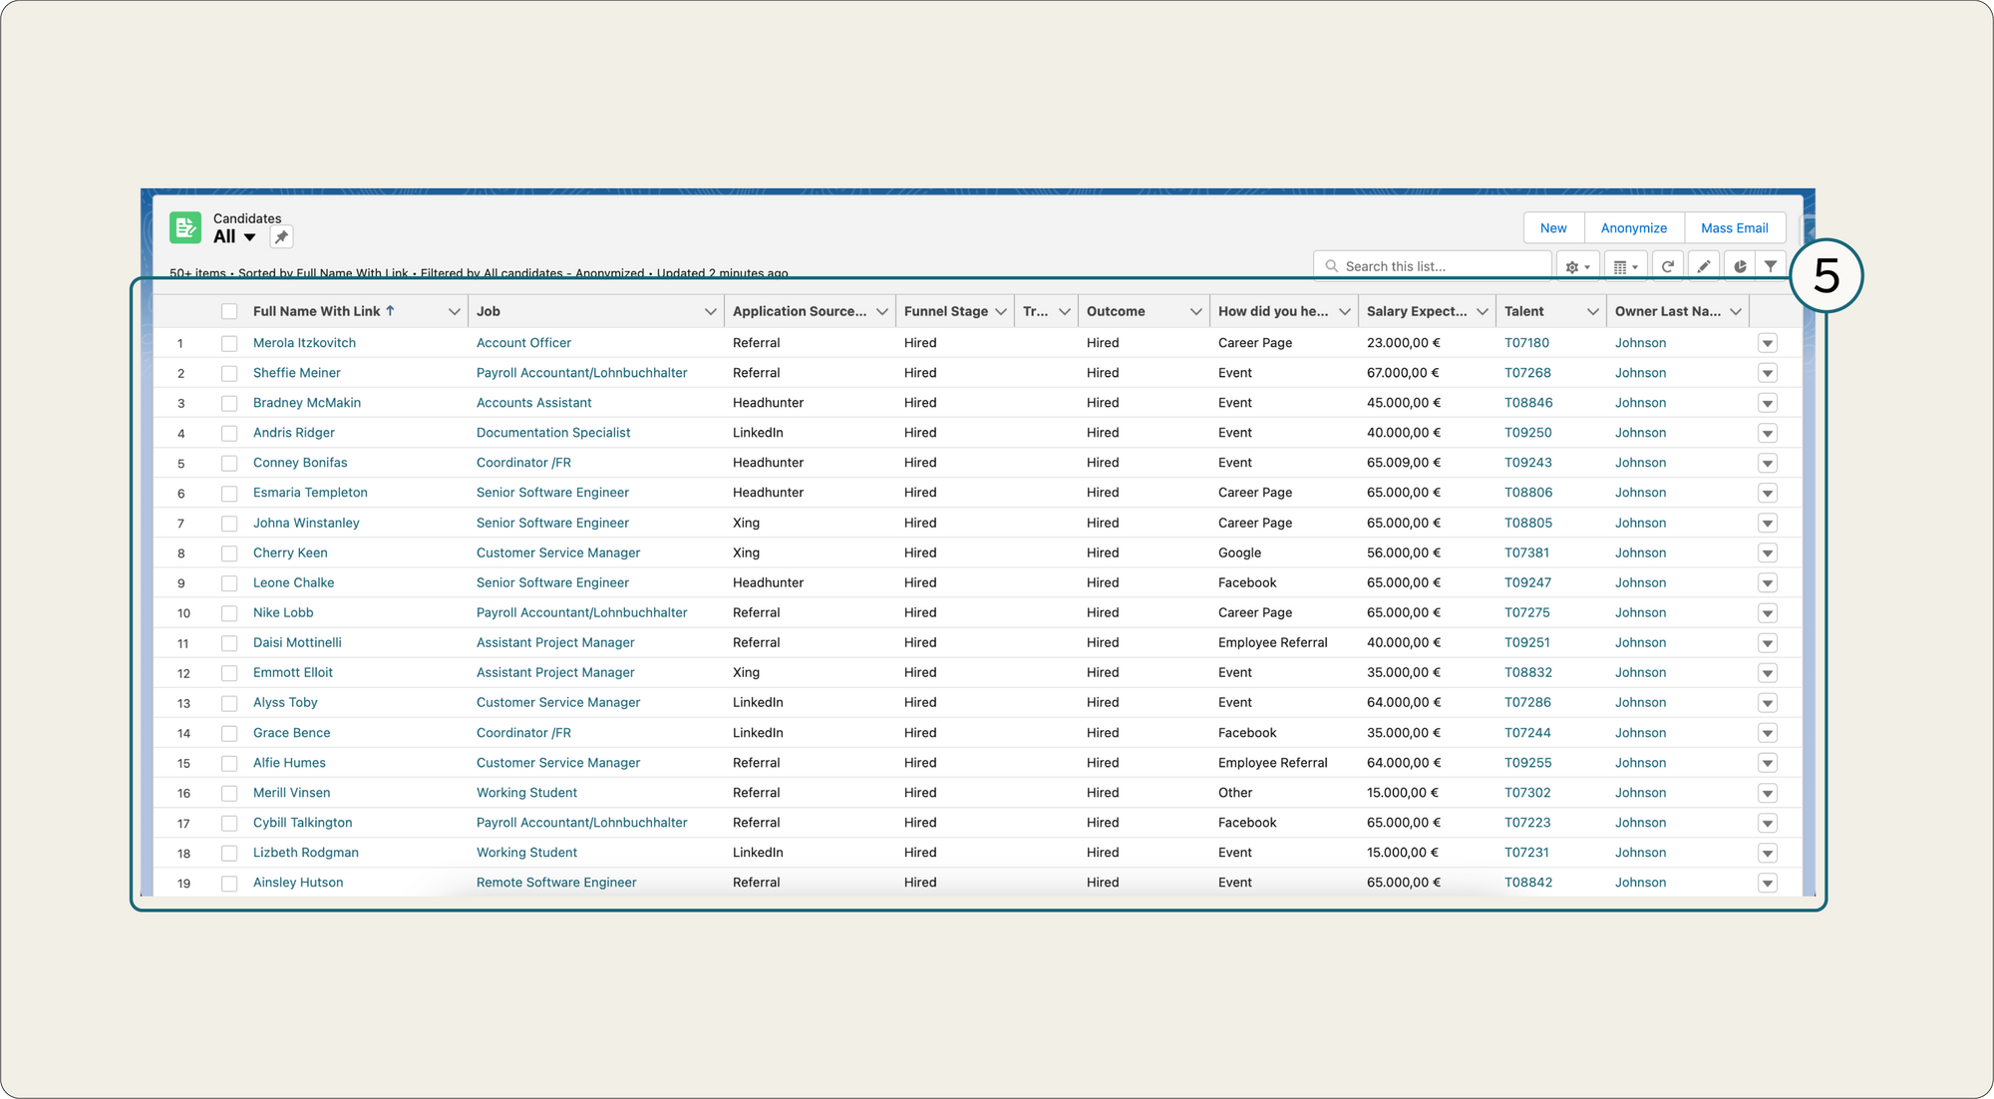Select the checkbox for Merola Itzkovitch
Screen dimensions: 1994x1099
[x=229, y=342]
